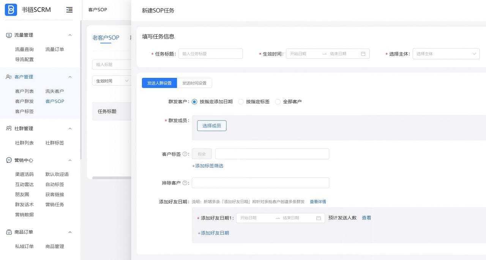The height and width of the screenshot is (260, 486).
Task: Click the group icon beside 社群管理
Action: 9,128
